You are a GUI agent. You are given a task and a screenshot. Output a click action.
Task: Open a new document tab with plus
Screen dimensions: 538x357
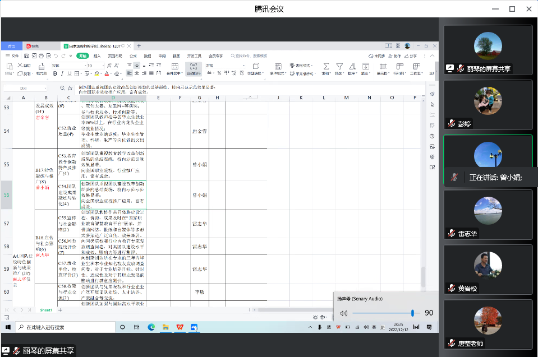(x=139, y=46)
